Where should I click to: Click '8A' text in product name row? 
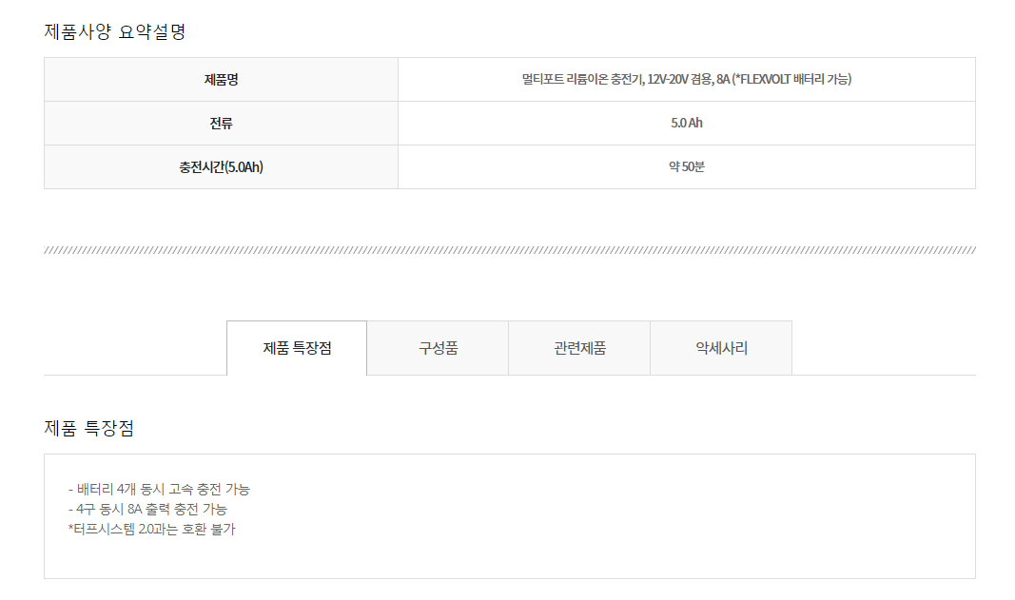723,79
